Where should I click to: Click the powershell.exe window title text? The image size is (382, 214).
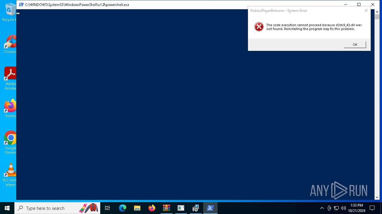tap(77, 5)
